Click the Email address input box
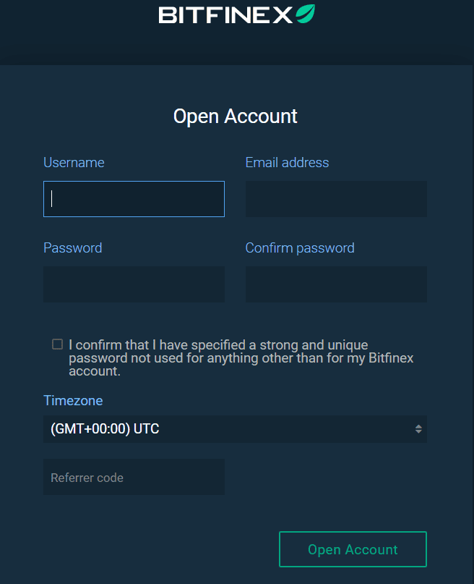474x584 pixels. pos(336,199)
